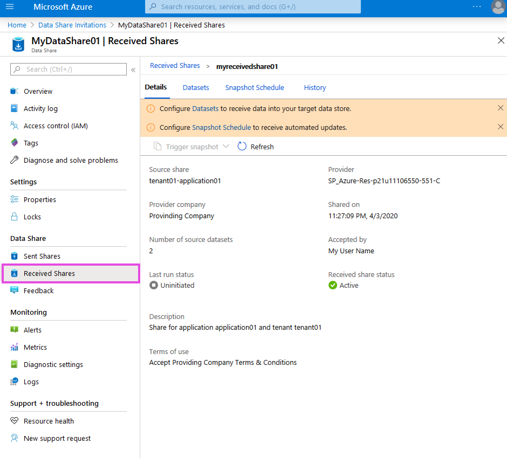The image size is (507, 458).
Task: Click provider value SP_Azure-Res-p21u11106550-551-C
Action: 384,181
